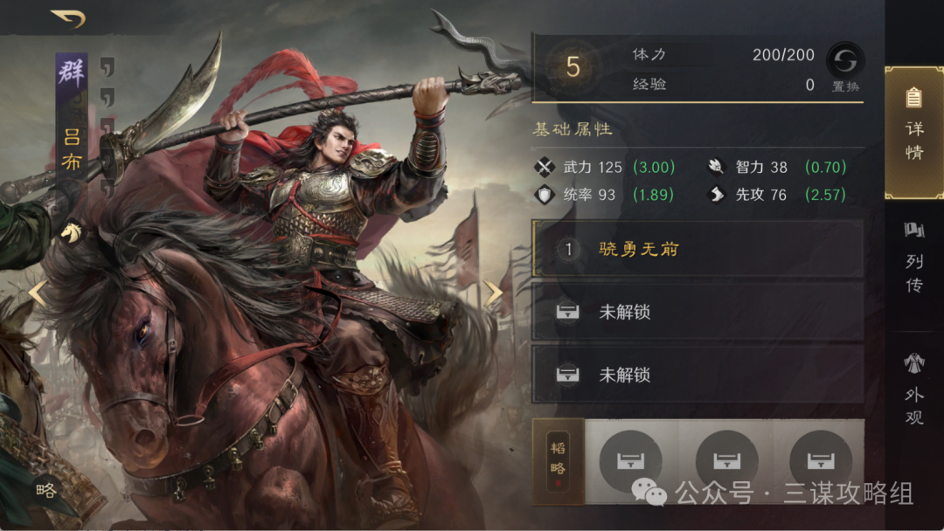The height and width of the screenshot is (531, 944).
Task: Click the 武力 crossed swords icon
Action: tap(545, 167)
